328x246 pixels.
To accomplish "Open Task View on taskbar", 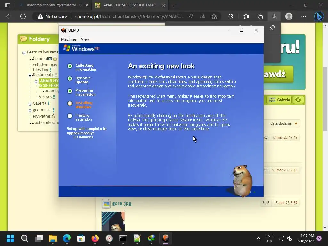I will tap(39, 238).
